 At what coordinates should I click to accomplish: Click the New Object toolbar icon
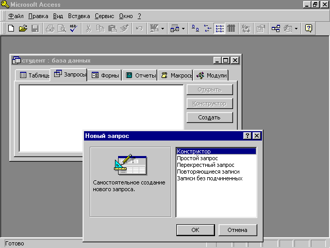[288, 28]
